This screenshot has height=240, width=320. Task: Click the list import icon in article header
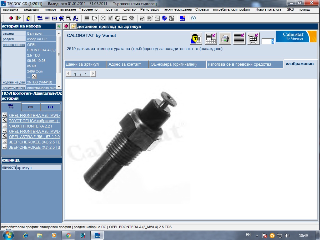tap(239, 38)
